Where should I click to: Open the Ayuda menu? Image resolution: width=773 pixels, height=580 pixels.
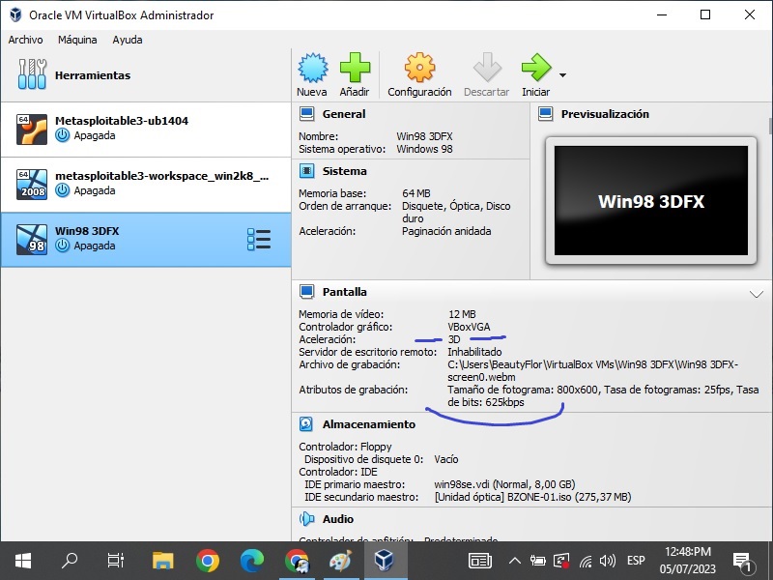pos(128,40)
